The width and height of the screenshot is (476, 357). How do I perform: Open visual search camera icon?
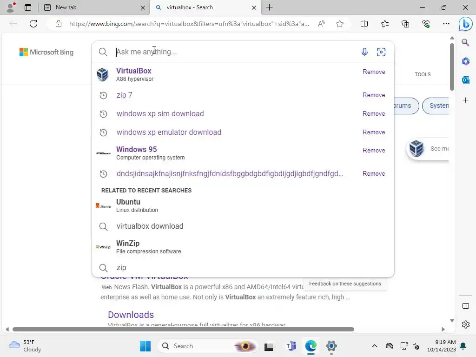(x=381, y=52)
